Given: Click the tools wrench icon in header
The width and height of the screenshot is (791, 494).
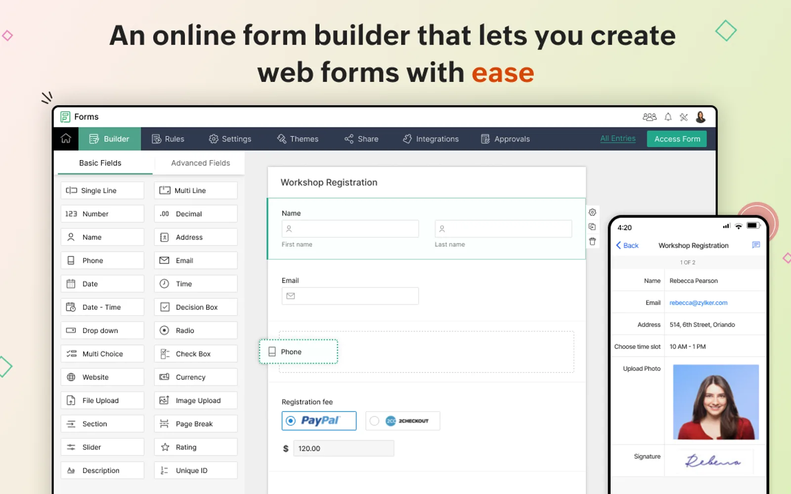Looking at the screenshot, I should 684,117.
